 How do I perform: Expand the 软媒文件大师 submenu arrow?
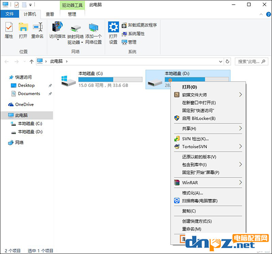[x=241, y=95]
